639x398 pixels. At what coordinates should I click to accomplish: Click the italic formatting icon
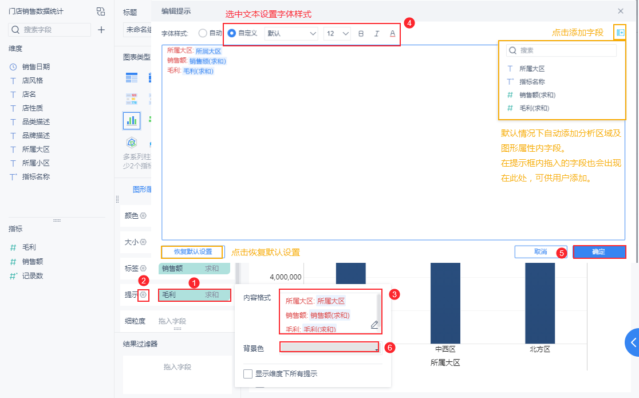click(377, 33)
